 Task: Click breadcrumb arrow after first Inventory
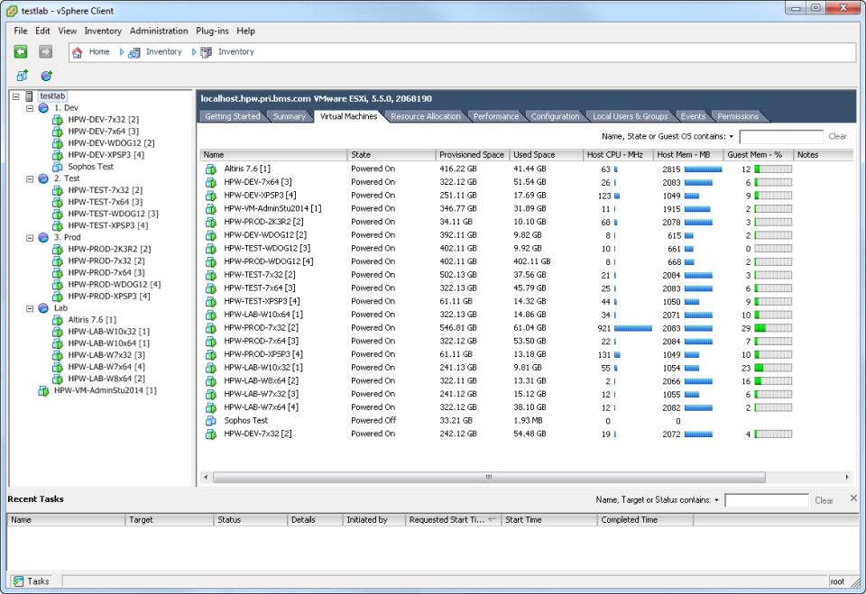tap(194, 52)
